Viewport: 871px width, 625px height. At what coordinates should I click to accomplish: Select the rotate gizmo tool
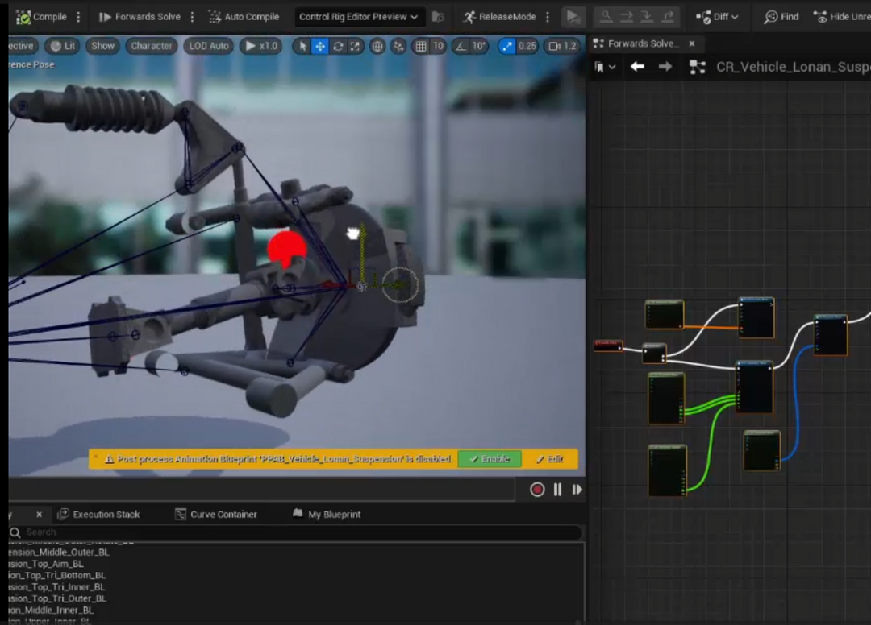coord(338,46)
